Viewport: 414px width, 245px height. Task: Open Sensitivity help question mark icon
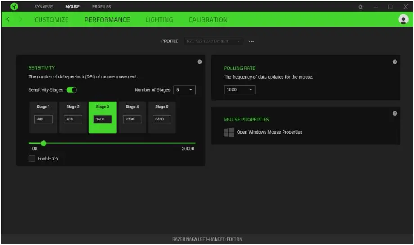200,62
